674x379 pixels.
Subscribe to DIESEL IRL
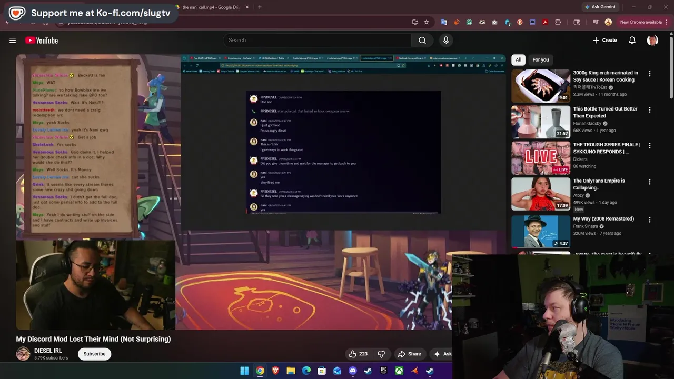[x=94, y=354]
